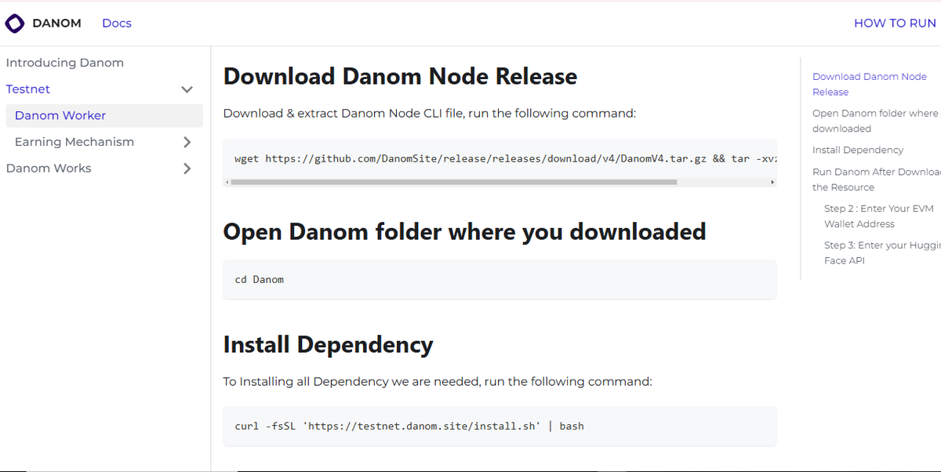Image resolution: width=941 pixels, height=472 pixels.
Task: Jump to Install Dependency in table of contents
Action: [858, 150]
